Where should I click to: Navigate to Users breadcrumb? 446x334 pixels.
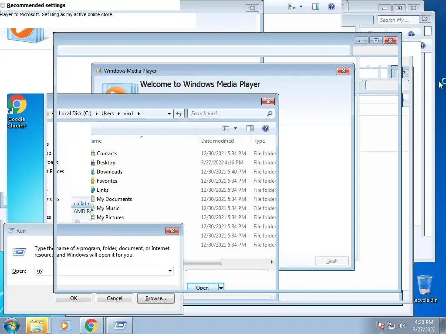pyautogui.click(x=108, y=114)
